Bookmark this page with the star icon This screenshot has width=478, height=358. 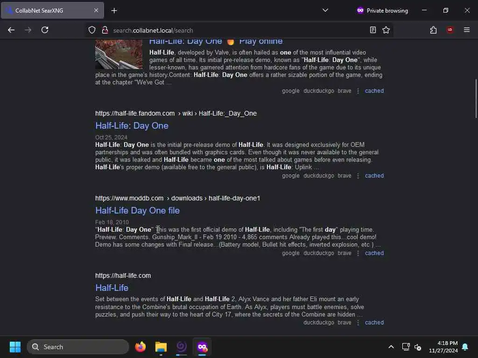point(386,30)
